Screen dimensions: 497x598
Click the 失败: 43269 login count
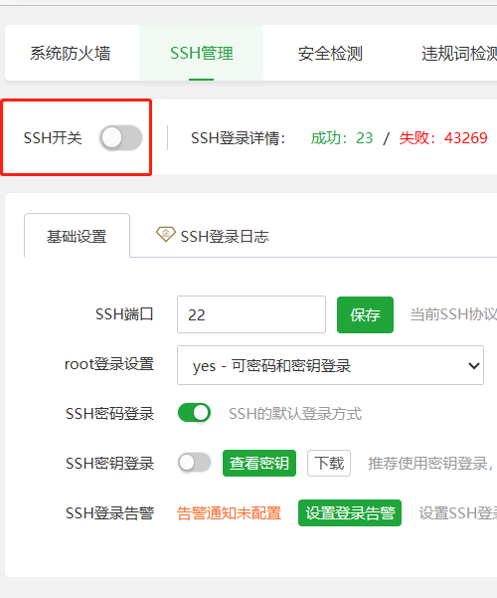click(x=443, y=138)
